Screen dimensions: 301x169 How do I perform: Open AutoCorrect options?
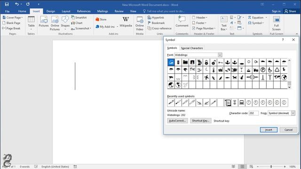click(x=177, y=121)
